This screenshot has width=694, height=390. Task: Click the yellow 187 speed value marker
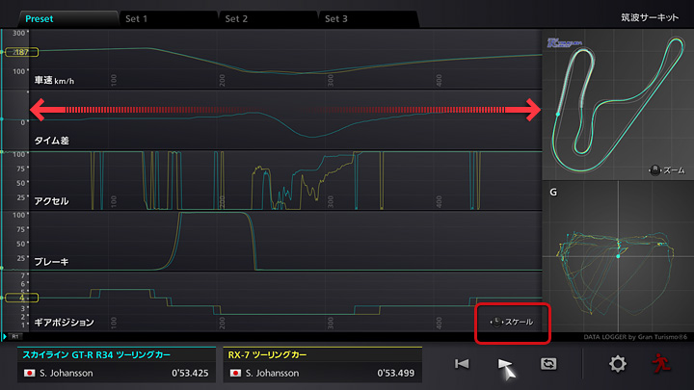point(18,52)
